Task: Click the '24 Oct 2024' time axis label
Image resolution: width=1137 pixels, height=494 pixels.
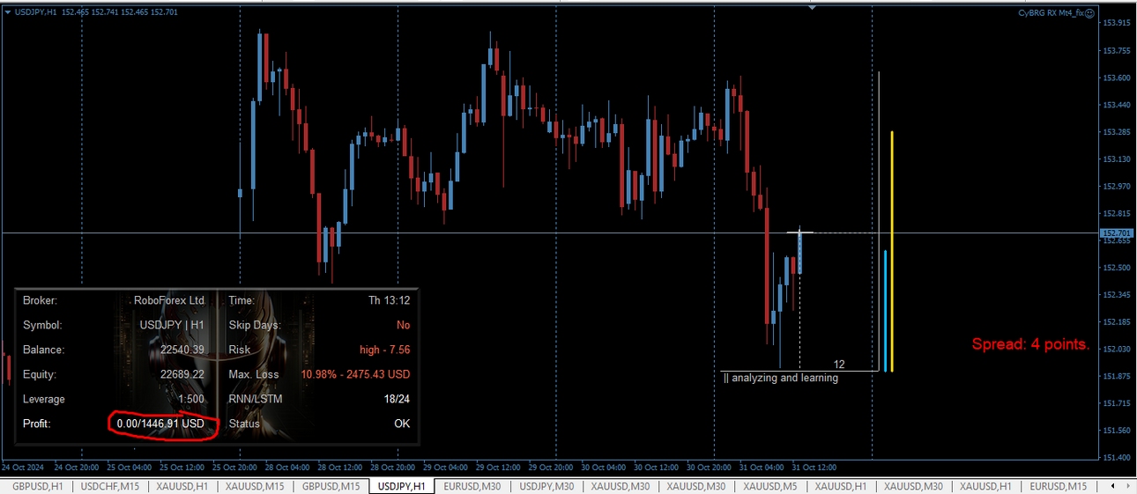Action: (23, 468)
